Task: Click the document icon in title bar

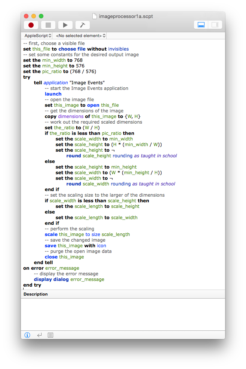Action: pyautogui.click(x=95, y=16)
